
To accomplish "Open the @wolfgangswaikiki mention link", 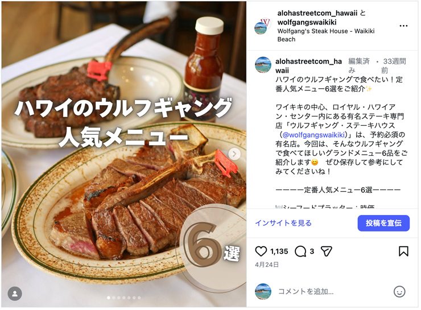I will coord(313,134).
